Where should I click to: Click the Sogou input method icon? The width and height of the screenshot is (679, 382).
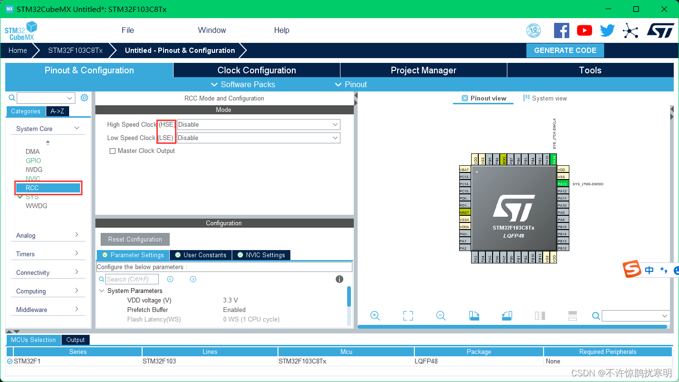pos(632,270)
